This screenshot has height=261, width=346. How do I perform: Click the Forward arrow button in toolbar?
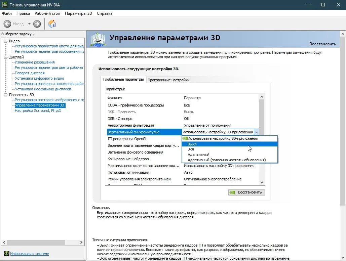coord(37,24)
